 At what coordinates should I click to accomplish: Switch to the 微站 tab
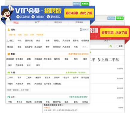tap(16, 22)
